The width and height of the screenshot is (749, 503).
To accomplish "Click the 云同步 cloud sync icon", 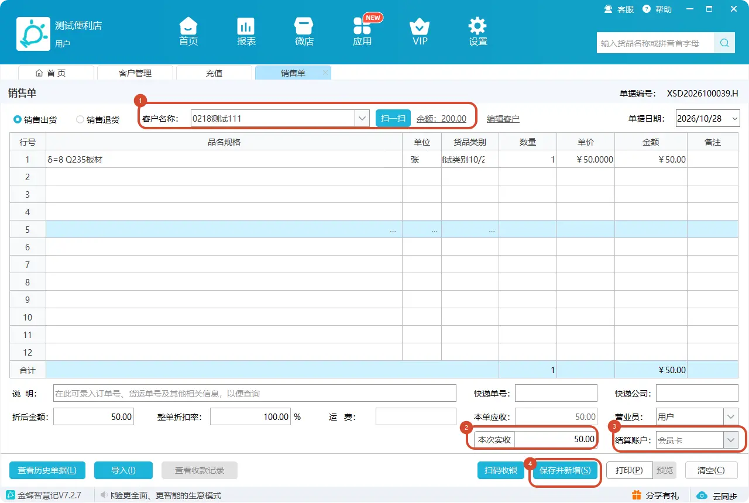I will 702,495.
